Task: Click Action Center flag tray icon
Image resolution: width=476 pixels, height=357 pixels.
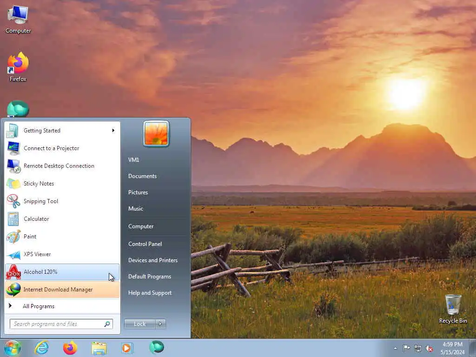Action: point(406,348)
